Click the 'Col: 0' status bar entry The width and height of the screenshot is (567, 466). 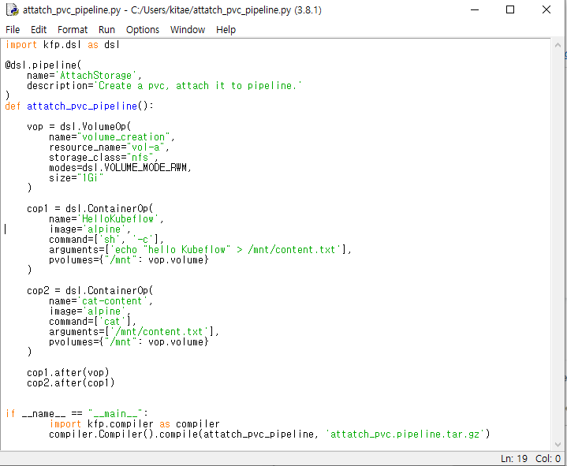click(x=548, y=459)
